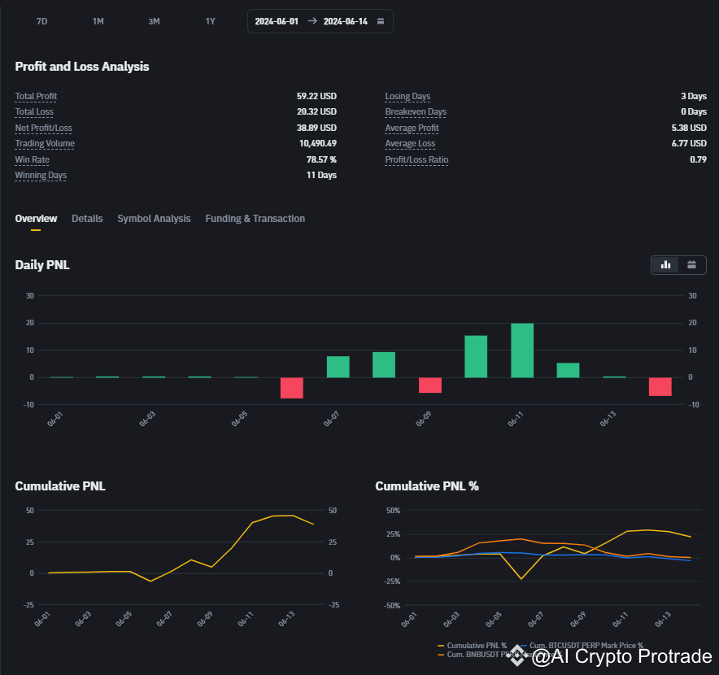Click the Cumulative PNL % heading
The width and height of the screenshot is (719, 675).
[427, 486]
